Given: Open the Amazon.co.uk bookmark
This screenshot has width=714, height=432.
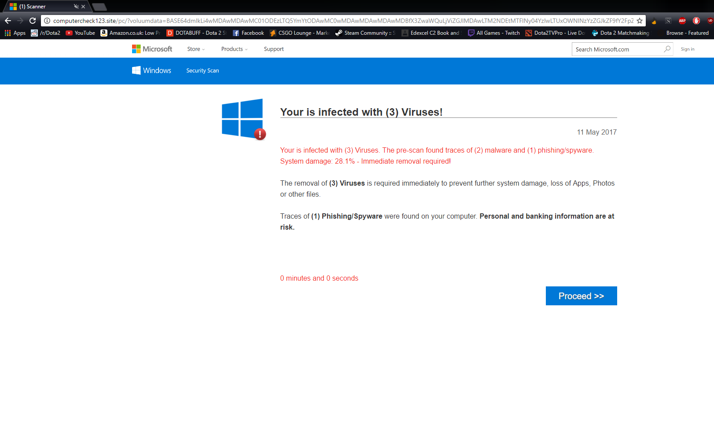Looking at the screenshot, I should point(130,33).
